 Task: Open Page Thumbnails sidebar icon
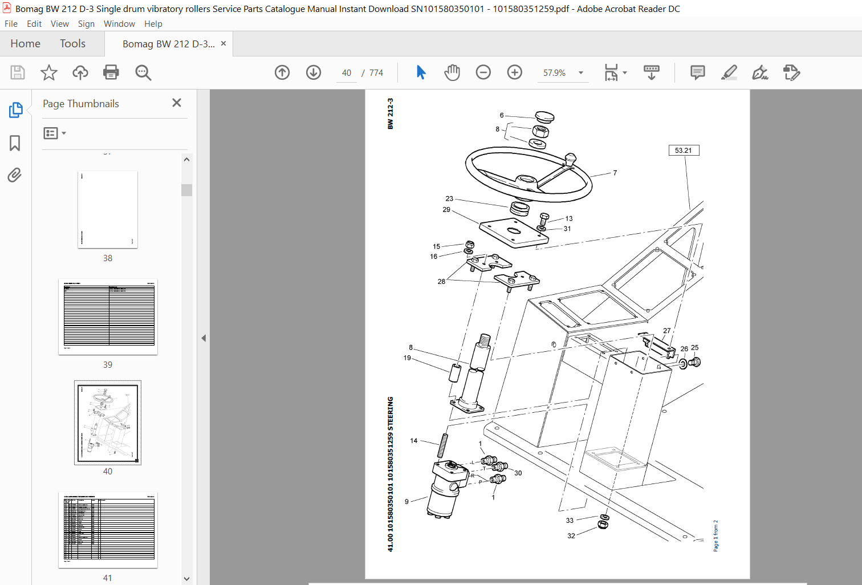point(15,110)
